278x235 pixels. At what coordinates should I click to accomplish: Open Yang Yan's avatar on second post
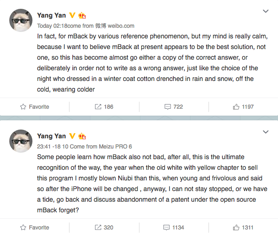pos(20,141)
